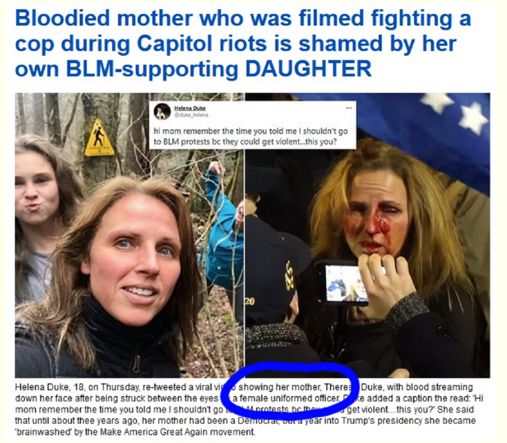Click the large white star on flag
507x443 pixels.
pos(475,118)
